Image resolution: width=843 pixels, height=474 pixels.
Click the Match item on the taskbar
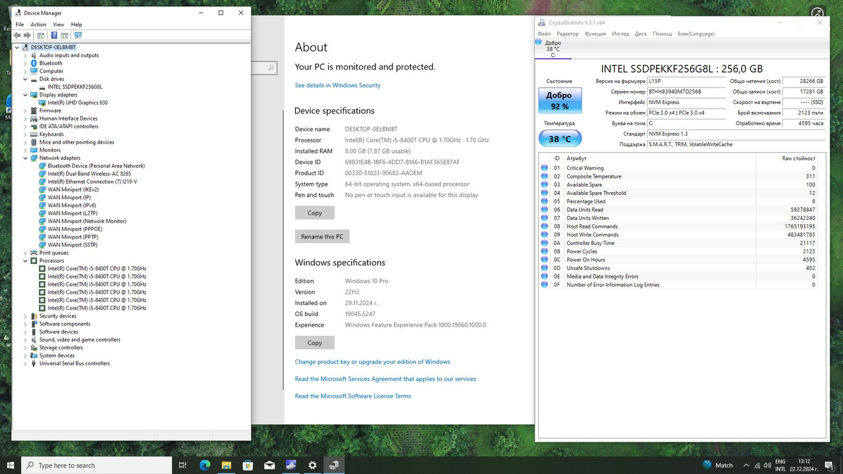718,465
